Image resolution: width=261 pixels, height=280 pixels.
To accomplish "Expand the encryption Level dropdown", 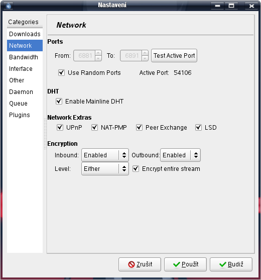I will tap(105, 168).
